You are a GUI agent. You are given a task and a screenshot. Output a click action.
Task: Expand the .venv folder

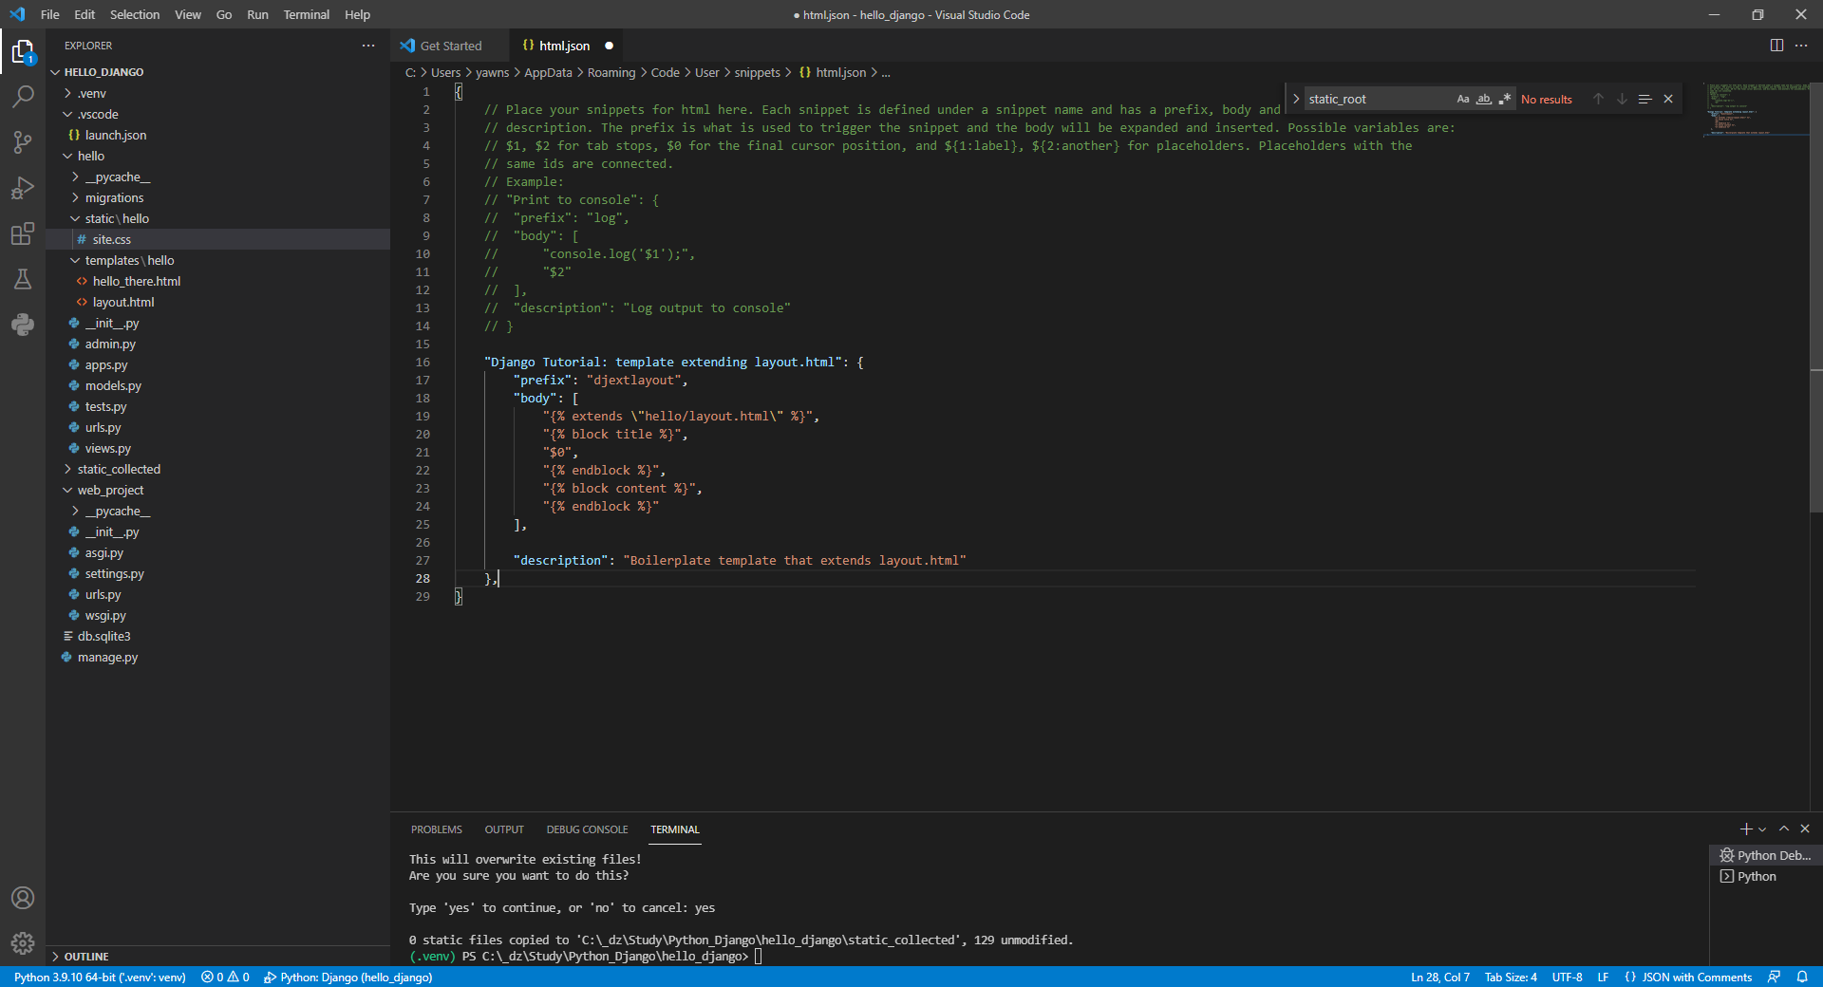point(91,93)
